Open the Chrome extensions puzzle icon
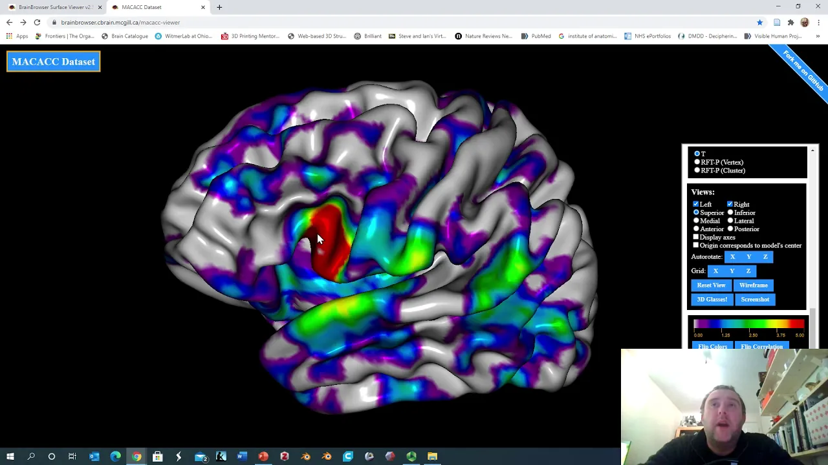Screen dimensions: 828x465 pyautogui.click(x=790, y=23)
